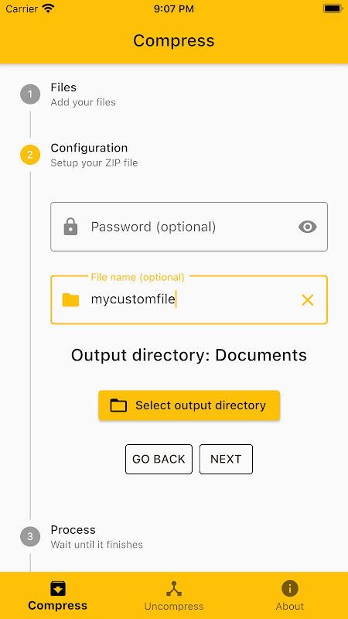This screenshot has width=348, height=619.
Task: Select step 1 circle for Files
Action: pos(30,94)
